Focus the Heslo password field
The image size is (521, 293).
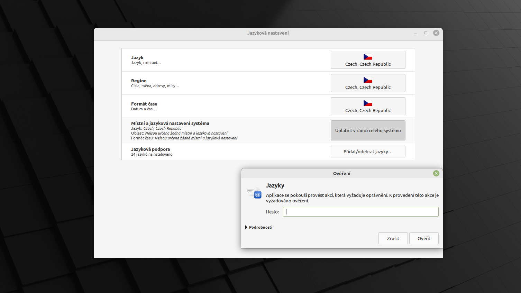pos(360,212)
